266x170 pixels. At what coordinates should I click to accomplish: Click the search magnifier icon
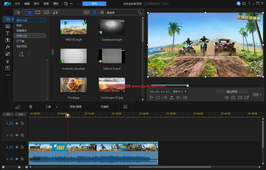(139, 12)
